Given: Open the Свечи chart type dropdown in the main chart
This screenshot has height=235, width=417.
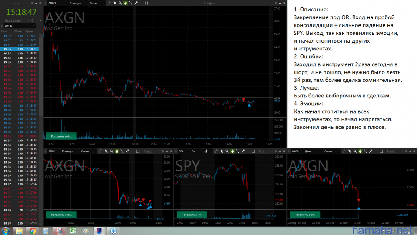Looking at the screenshot, I should click(x=96, y=3).
